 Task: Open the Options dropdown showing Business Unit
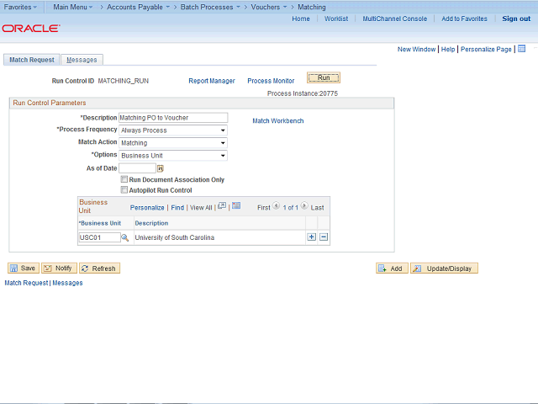pyautogui.click(x=173, y=156)
